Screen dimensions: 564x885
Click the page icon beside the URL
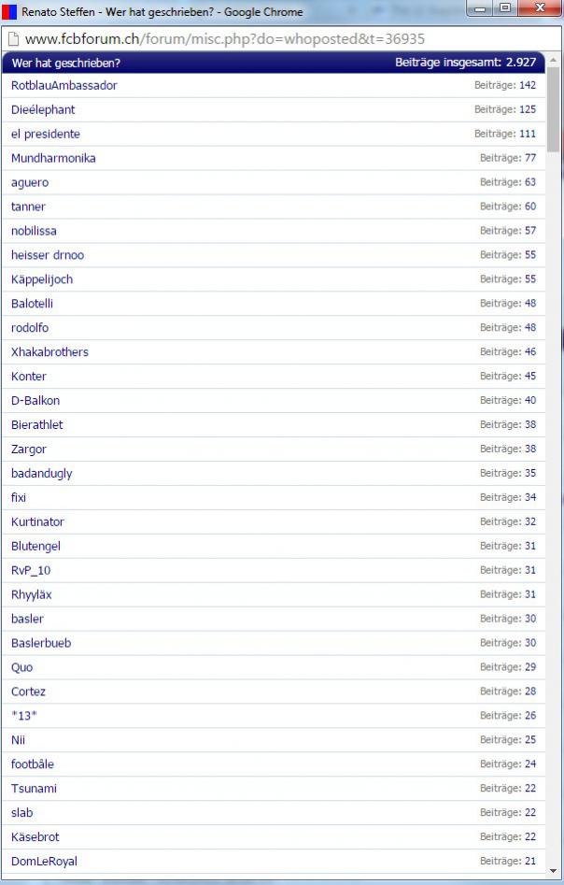pos(13,40)
